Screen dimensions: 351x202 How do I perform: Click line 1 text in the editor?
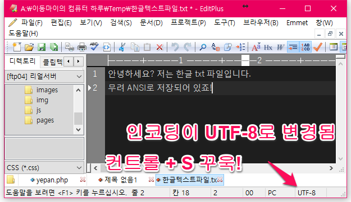click(179, 74)
